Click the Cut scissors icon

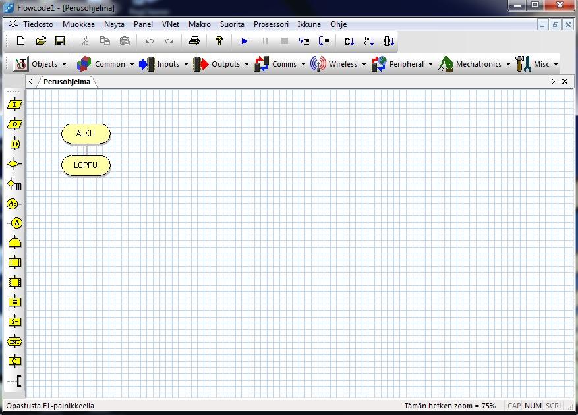[85, 41]
